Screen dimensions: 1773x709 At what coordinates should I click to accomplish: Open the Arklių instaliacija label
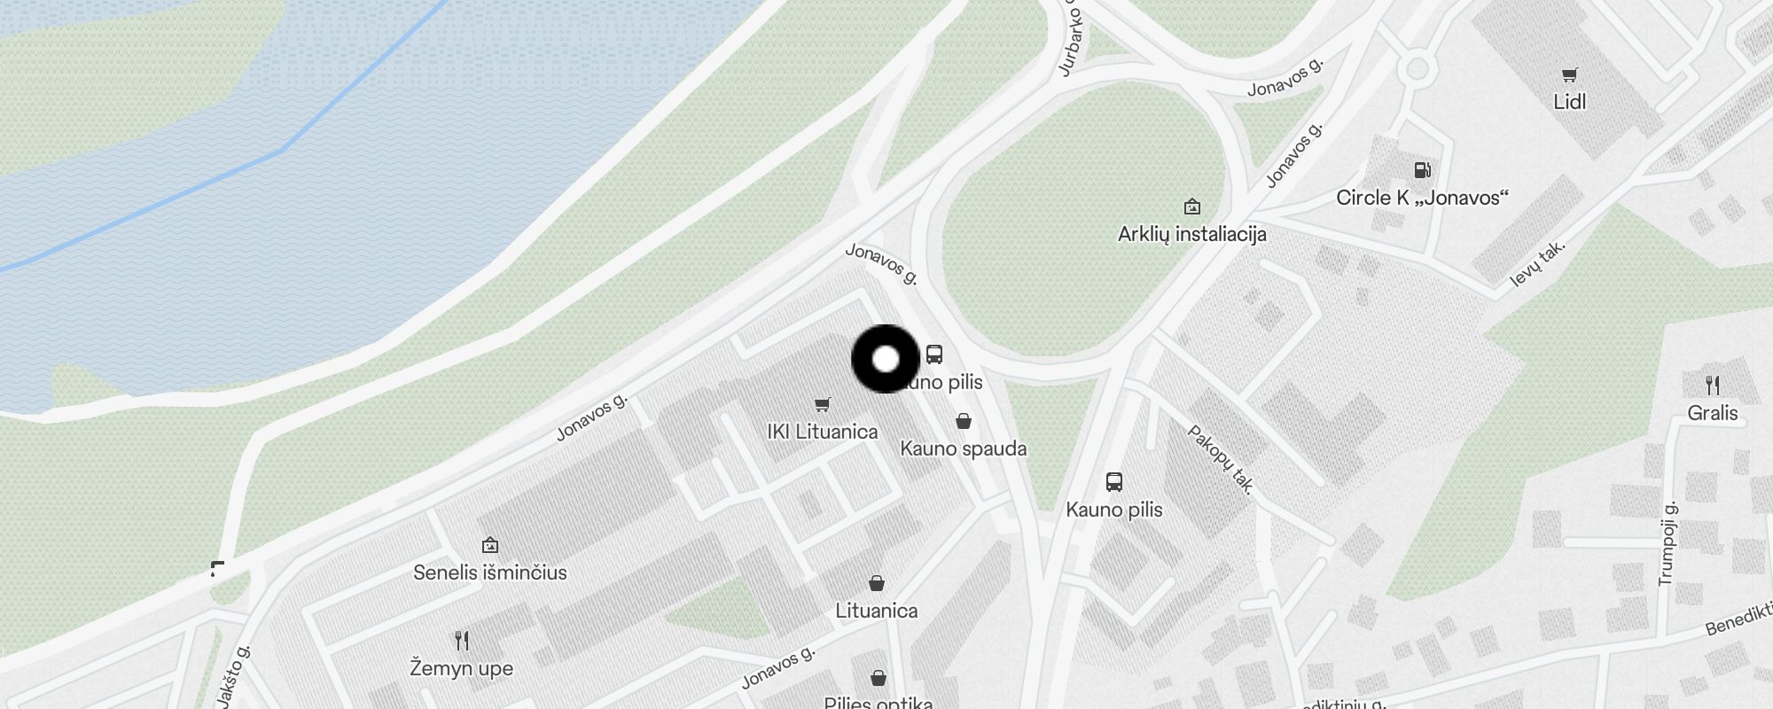click(1192, 234)
